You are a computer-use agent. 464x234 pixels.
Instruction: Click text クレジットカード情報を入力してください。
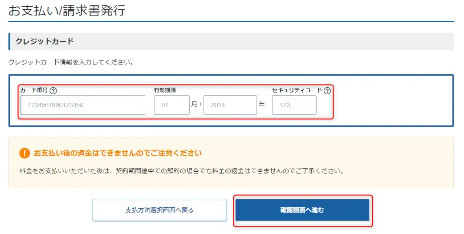point(71,62)
